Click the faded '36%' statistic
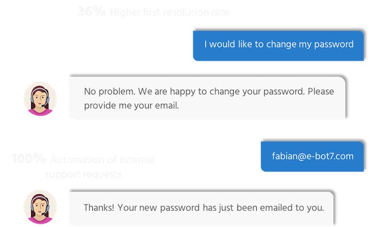The height and width of the screenshot is (227, 376). coord(91,11)
